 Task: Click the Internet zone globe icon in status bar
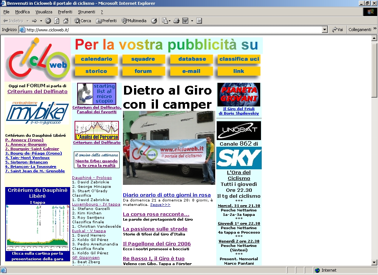point(317,270)
